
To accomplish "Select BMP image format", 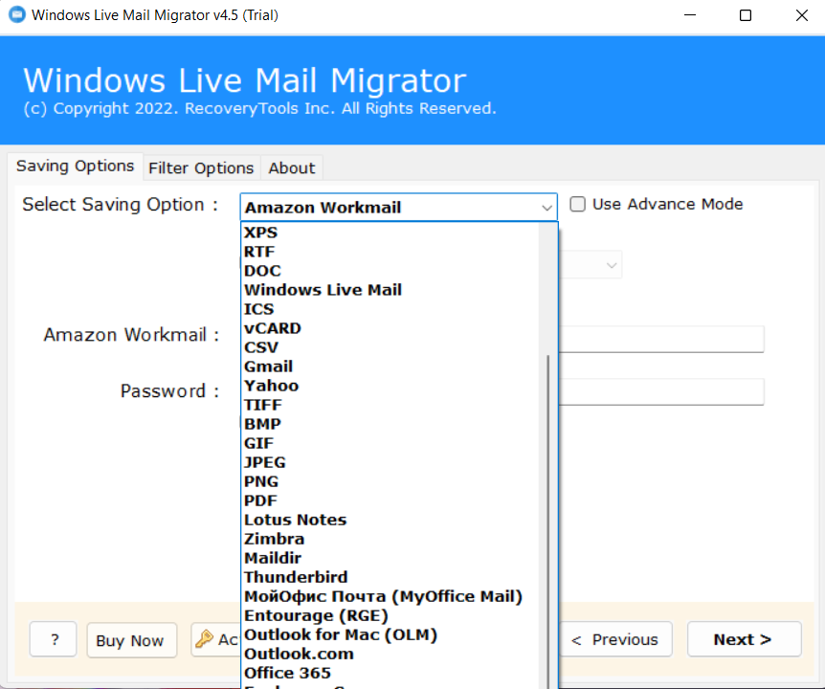I will click(390, 424).
